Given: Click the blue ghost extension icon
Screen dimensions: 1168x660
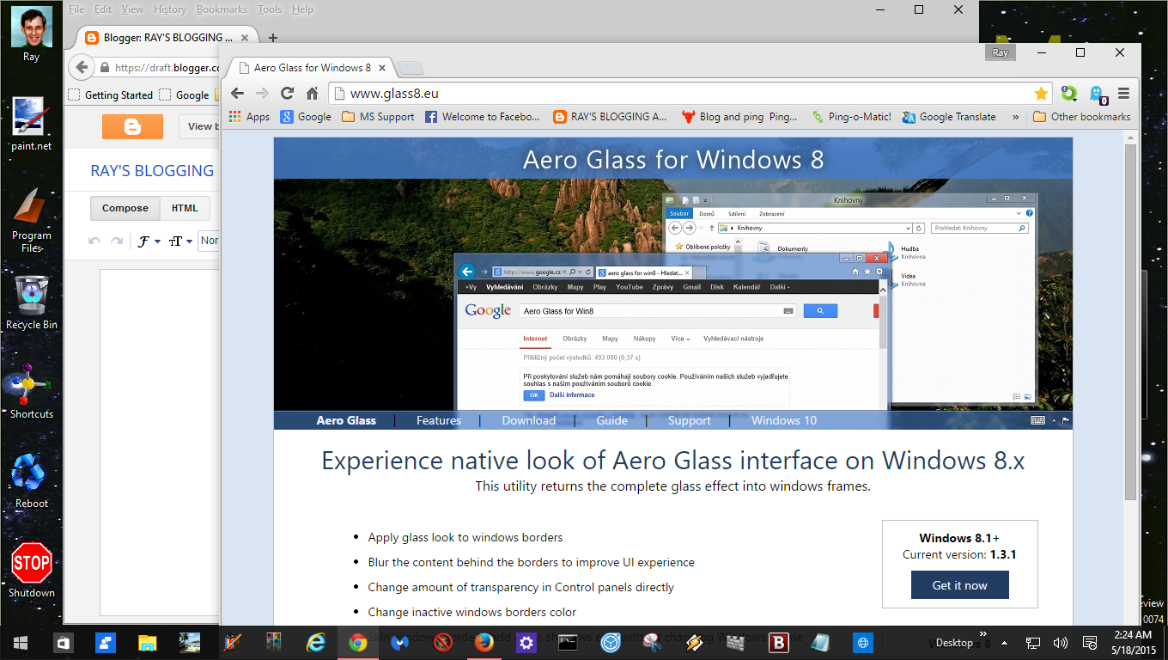Looking at the screenshot, I should click(x=1097, y=94).
